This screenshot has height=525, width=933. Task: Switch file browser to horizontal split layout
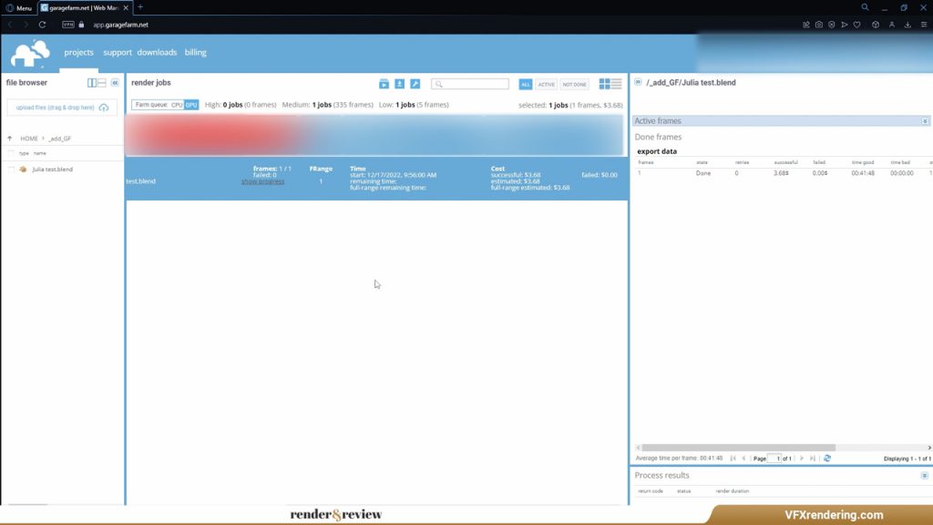[102, 83]
